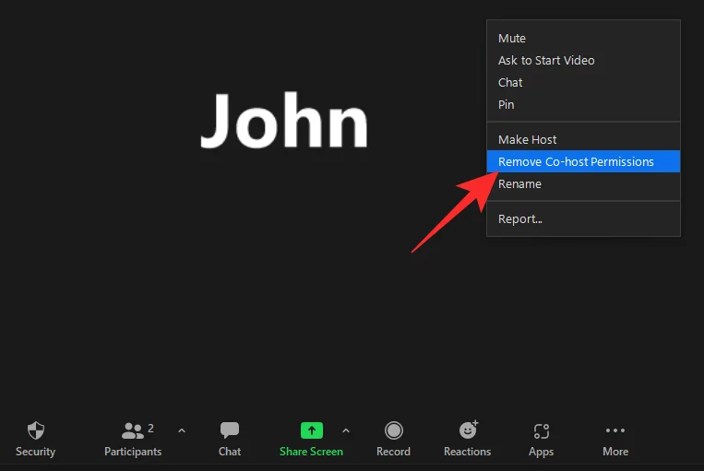This screenshot has width=704, height=471.
Task: Open the Participants panel icon
Action: (133, 430)
